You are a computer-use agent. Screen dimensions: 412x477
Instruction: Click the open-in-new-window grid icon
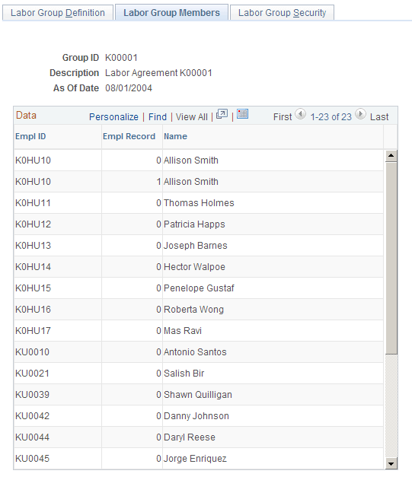pos(222,114)
